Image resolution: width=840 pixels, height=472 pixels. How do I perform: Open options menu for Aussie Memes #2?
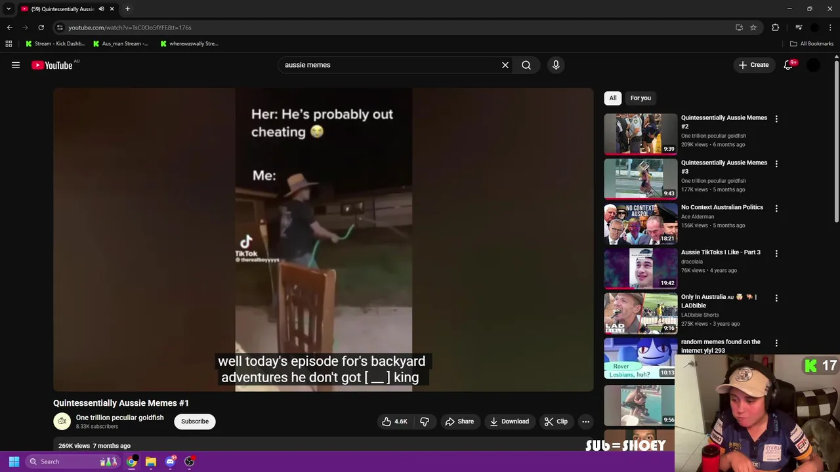pos(776,119)
